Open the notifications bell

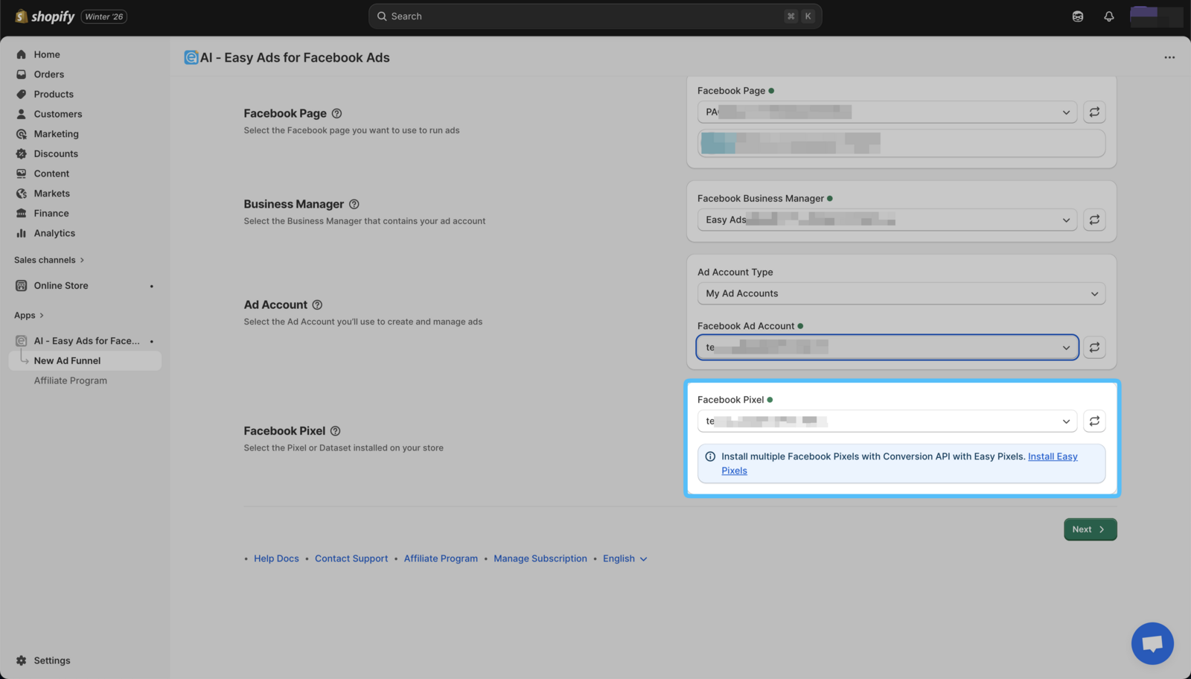pyautogui.click(x=1108, y=16)
